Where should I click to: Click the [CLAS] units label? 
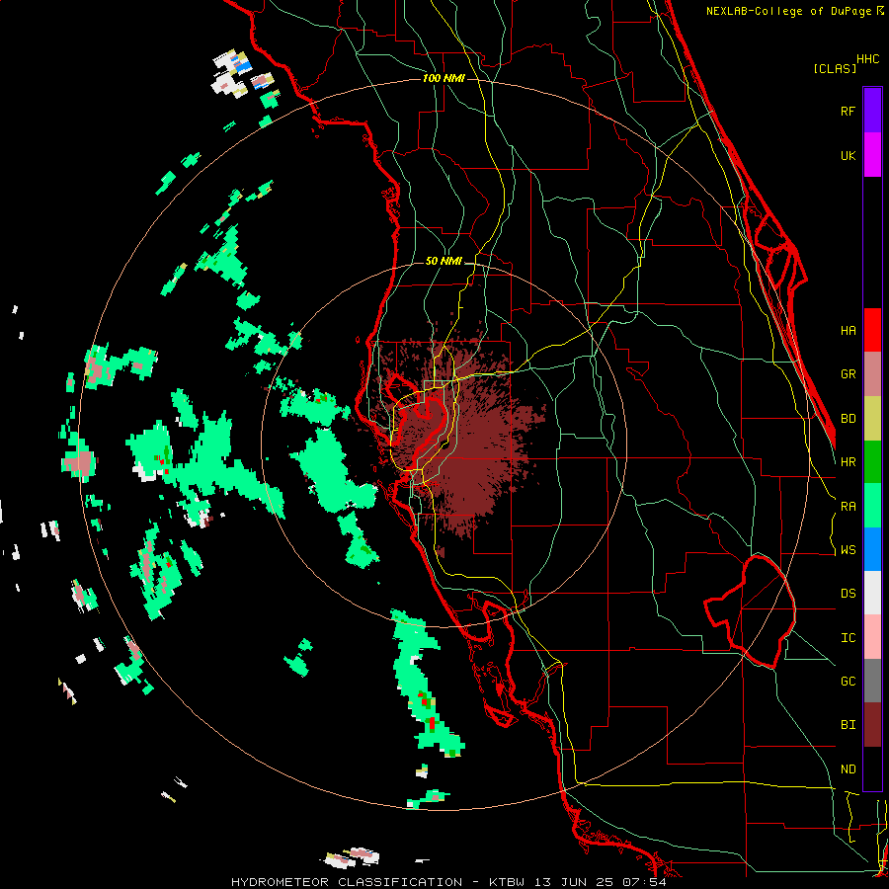[835, 68]
